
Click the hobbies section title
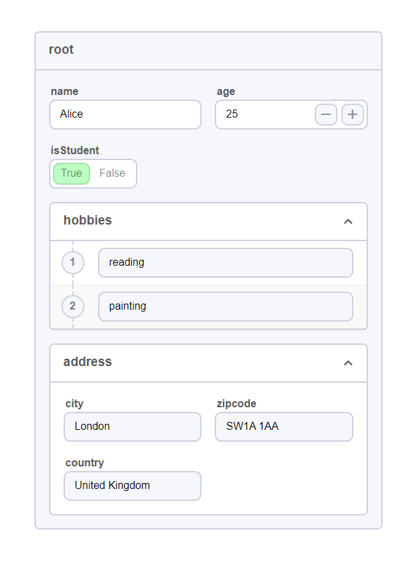88,221
